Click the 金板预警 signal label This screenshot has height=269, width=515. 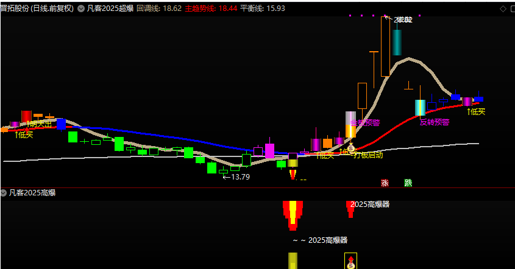coord(365,123)
